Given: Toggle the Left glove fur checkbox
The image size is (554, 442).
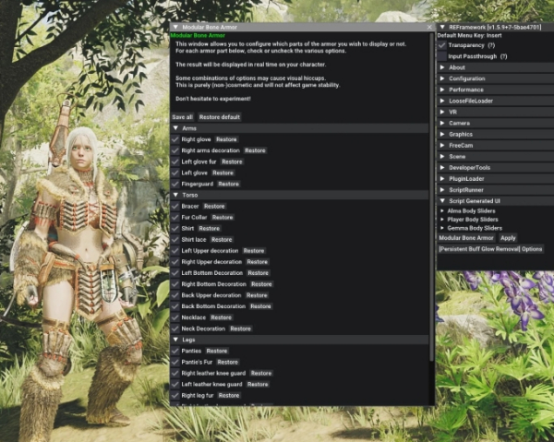Looking at the screenshot, I should [x=175, y=161].
